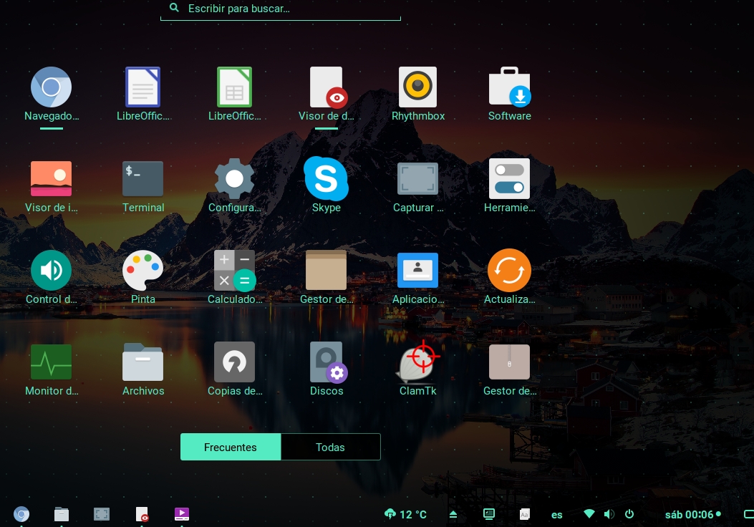Launch Skype from the app grid

click(x=326, y=179)
